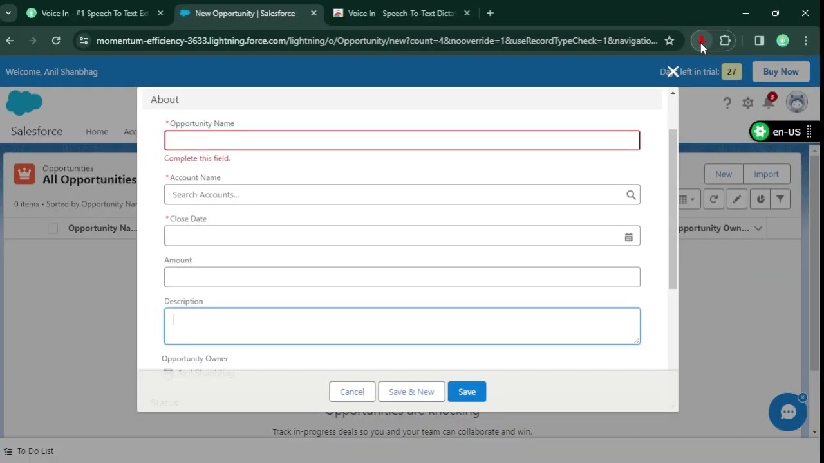824x463 pixels.
Task: Open the Chrome profile avatar
Action: [783, 41]
